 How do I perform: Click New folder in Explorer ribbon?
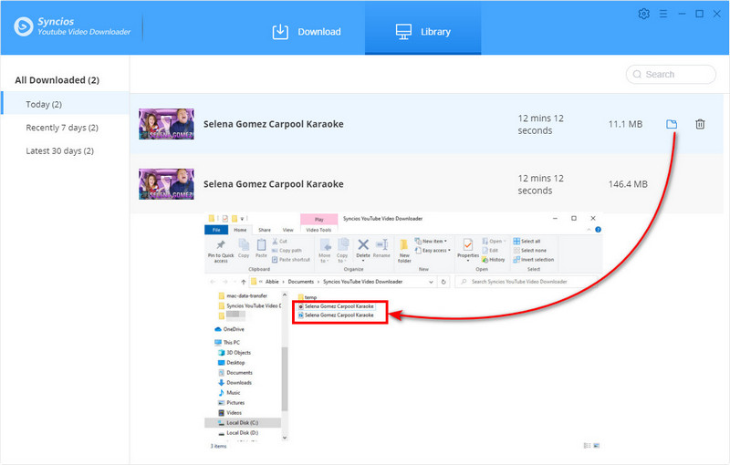(x=404, y=251)
